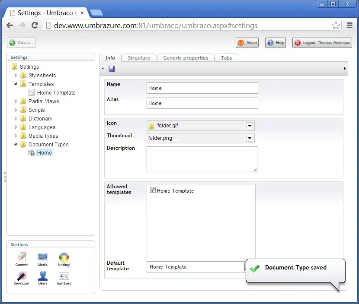
Task: Select the Dictionary tree label
Action: point(40,119)
